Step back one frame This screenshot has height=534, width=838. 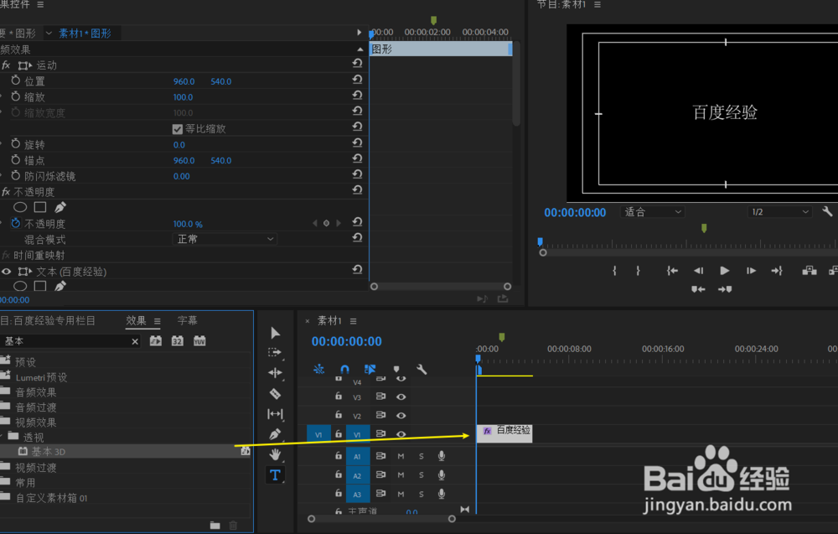click(699, 271)
